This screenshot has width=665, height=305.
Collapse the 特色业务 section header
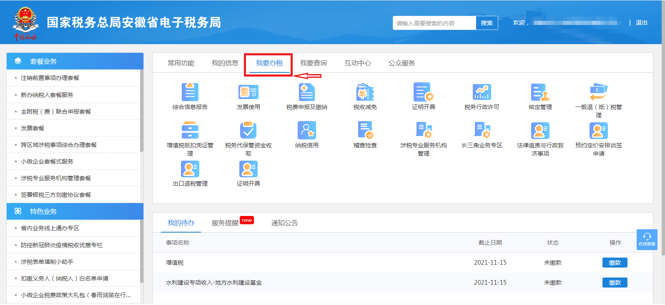pos(75,211)
